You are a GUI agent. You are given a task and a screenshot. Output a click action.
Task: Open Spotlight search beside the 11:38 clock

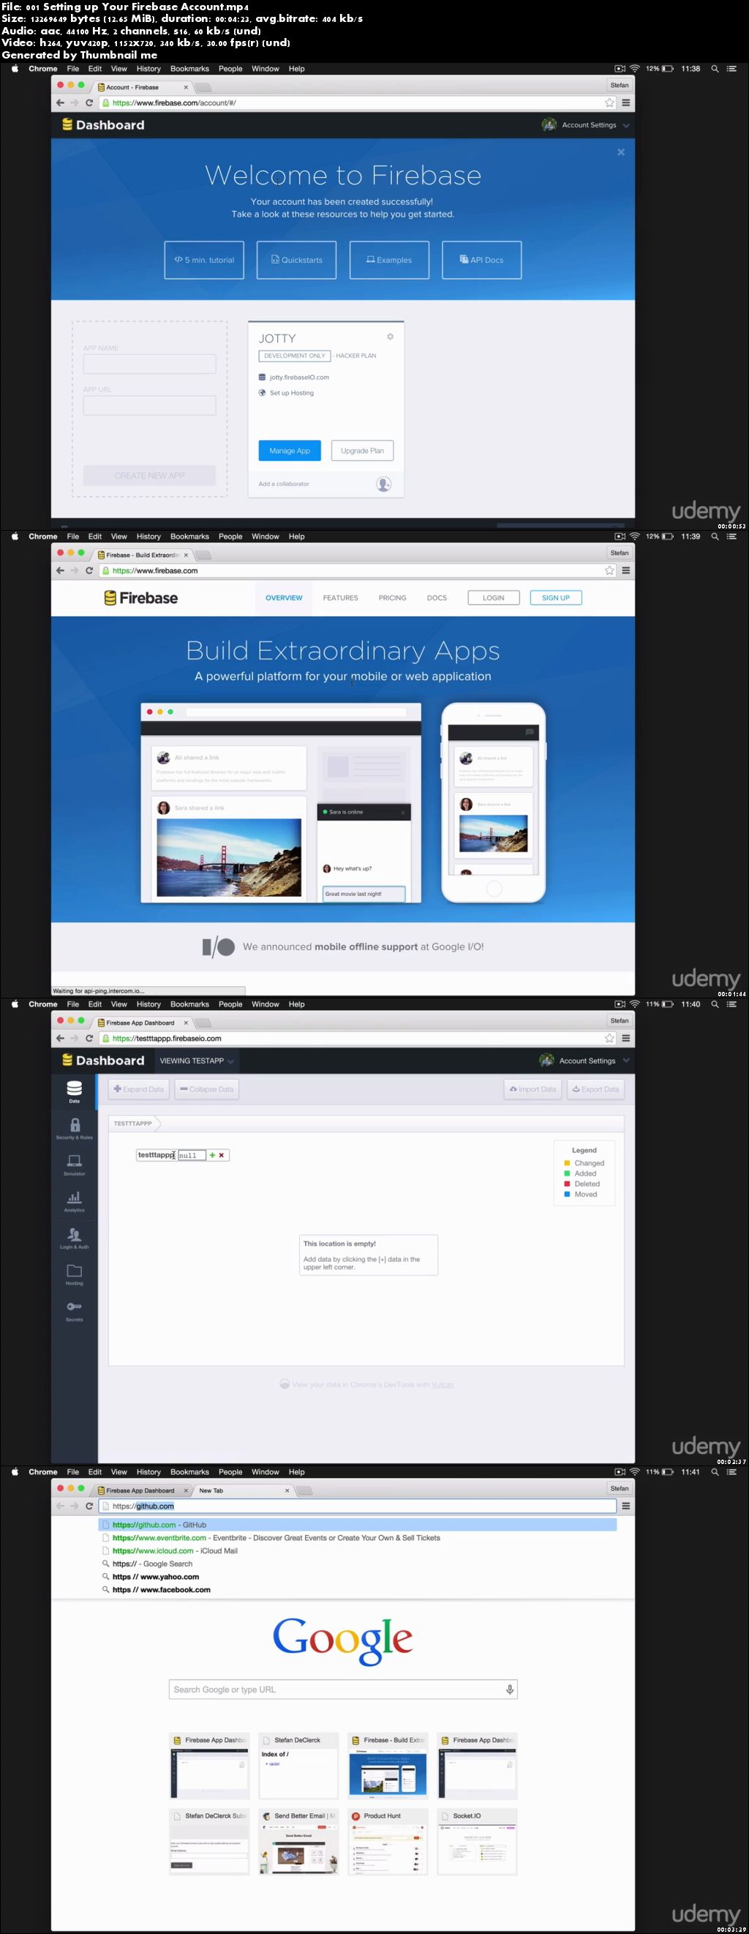715,68
